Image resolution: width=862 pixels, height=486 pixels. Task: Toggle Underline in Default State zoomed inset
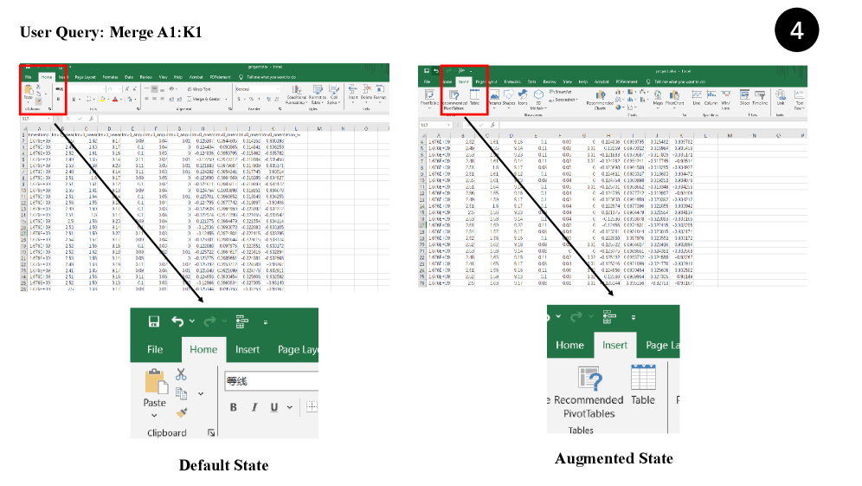(273, 407)
